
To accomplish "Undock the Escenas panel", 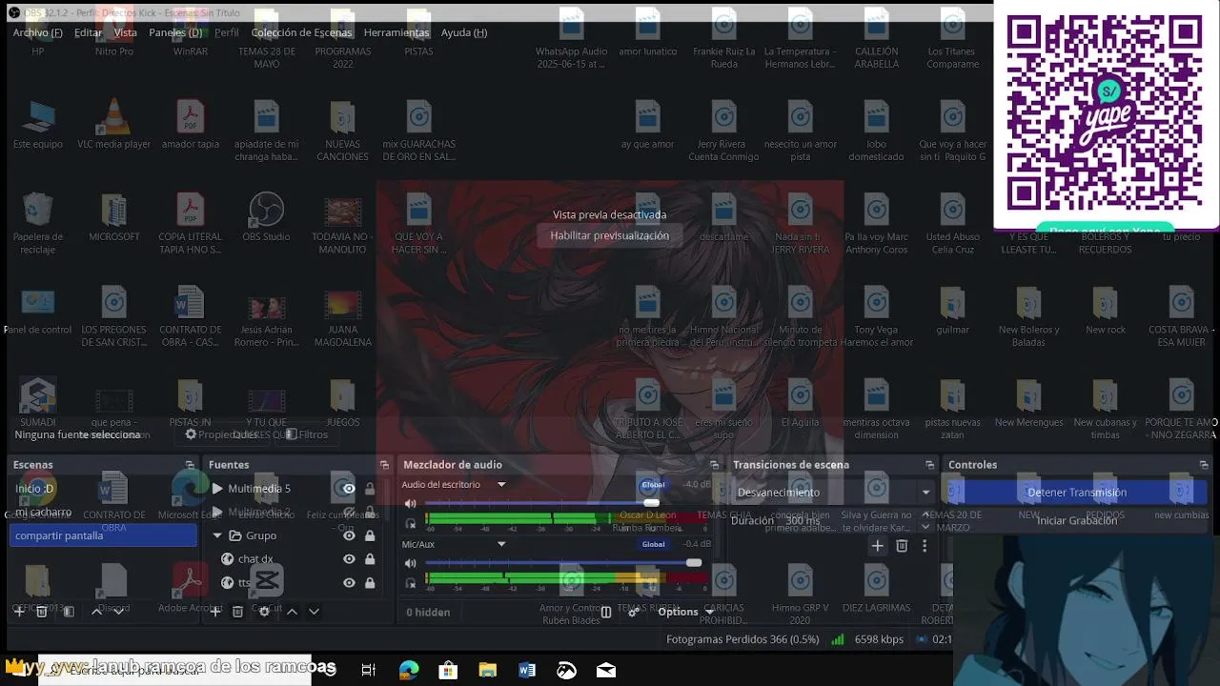I will pyautogui.click(x=190, y=465).
